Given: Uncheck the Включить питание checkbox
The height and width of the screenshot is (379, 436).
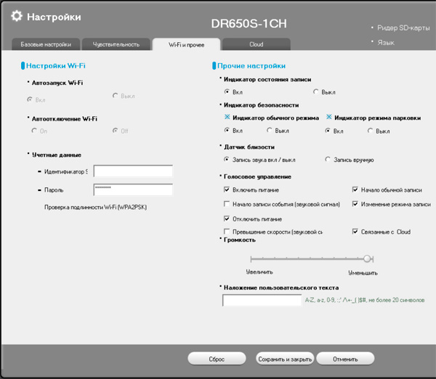Looking at the screenshot, I should click(x=227, y=189).
